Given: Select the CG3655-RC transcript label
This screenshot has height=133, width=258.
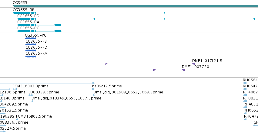Looking at the screenshot, I should pos(28,28).
